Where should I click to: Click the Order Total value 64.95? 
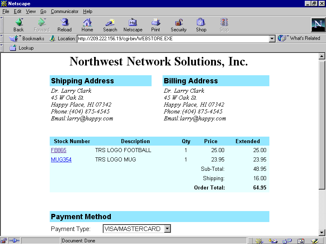point(260,187)
